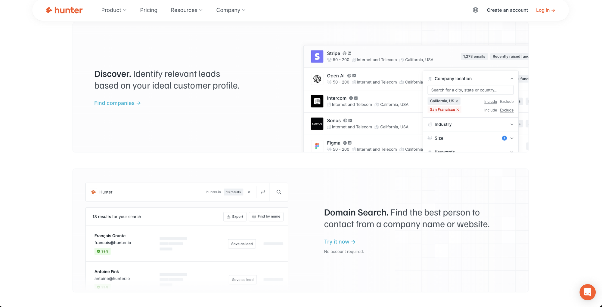Open Open AI's LinkedIn icon
602x307 pixels.
tap(354, 76)
